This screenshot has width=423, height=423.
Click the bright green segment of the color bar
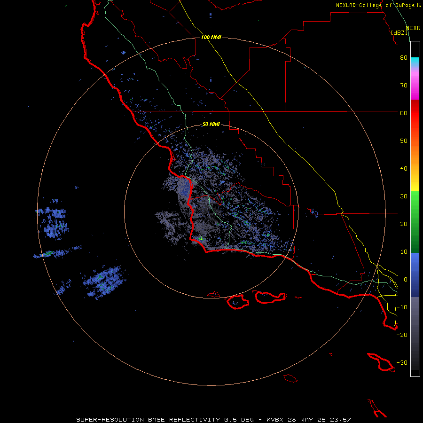pyautogui.click(x=415, y=200)
